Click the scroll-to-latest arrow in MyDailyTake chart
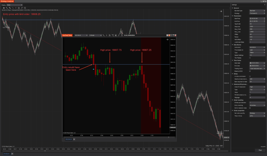The width and height of the screenshot is (267, 156). click(x=167, y=39)
